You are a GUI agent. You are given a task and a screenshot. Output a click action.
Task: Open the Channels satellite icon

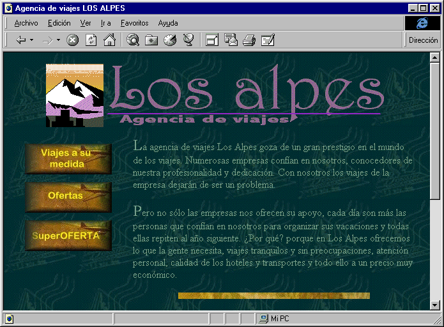[188, 40]
